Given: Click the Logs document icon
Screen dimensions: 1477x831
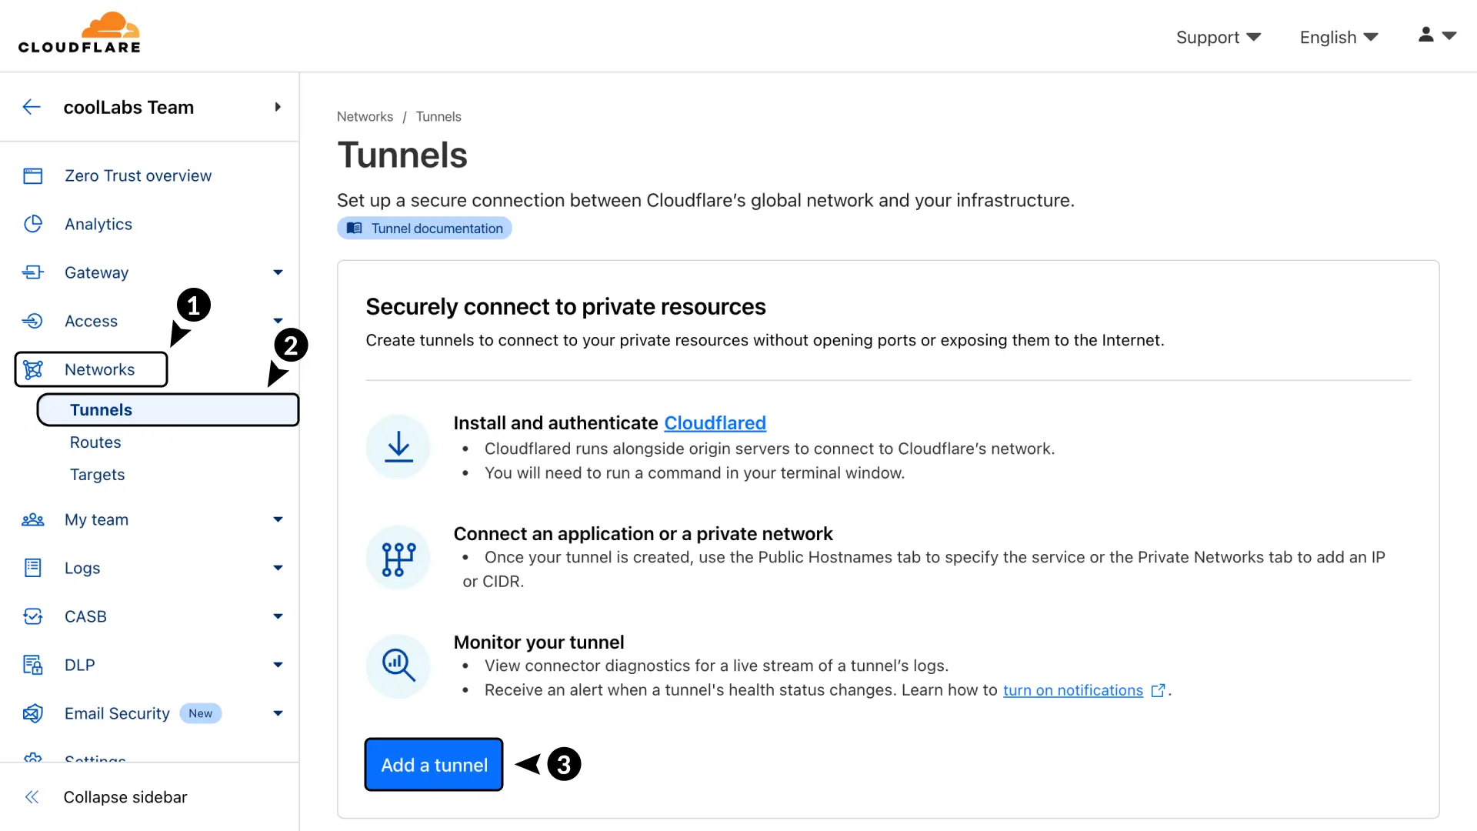Looking at the screenshot, I should (x=32, y=568).
